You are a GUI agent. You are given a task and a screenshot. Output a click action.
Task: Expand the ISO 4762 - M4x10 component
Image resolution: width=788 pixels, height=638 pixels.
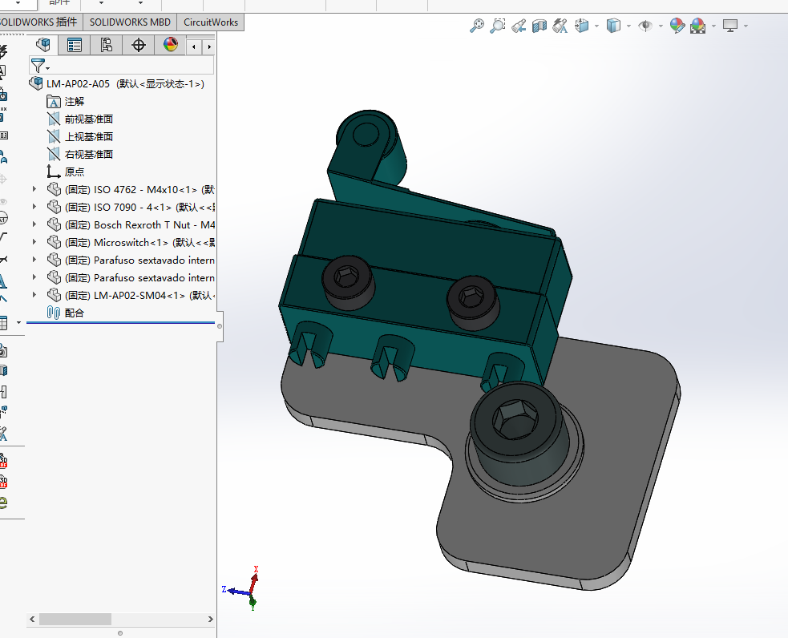(34, 189)
